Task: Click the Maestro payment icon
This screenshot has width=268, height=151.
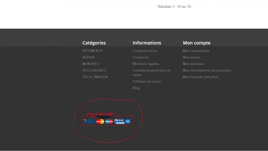Action: pos(109,122)
